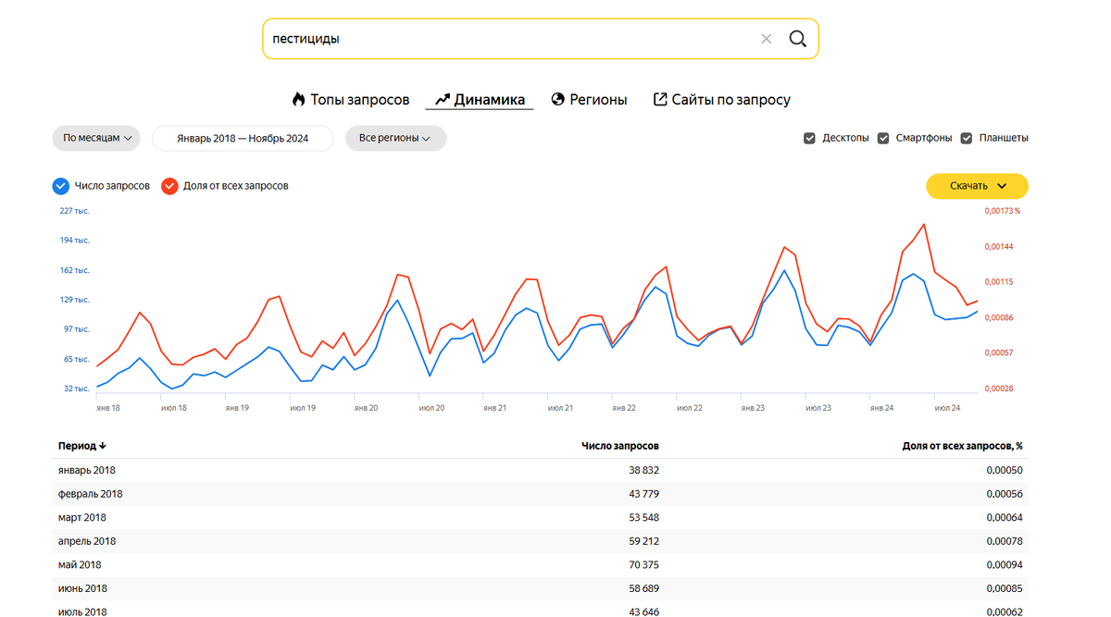Open the Скачать download dropdown
The image size is (1111, 617).
(977, 186)
